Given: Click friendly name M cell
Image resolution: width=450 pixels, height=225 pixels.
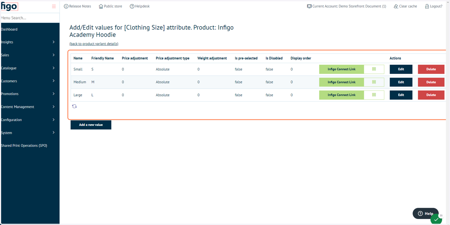Looking at the screenshot, I should tap(93, 82).
